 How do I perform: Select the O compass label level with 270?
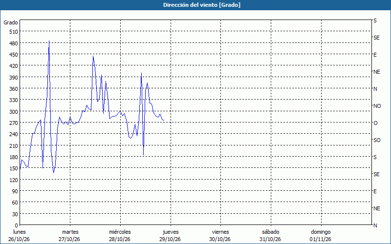[375, 123]
